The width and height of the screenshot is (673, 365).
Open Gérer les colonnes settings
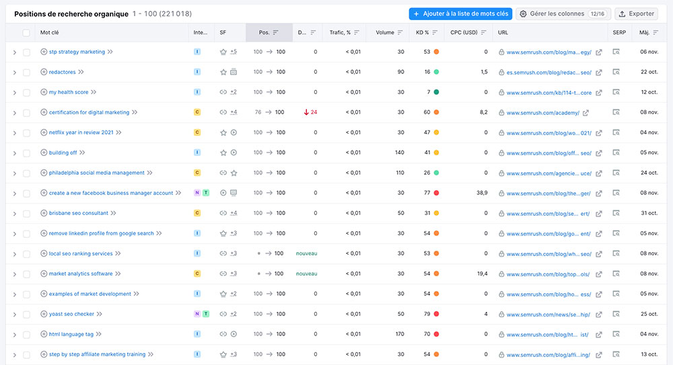coord(564,13)
